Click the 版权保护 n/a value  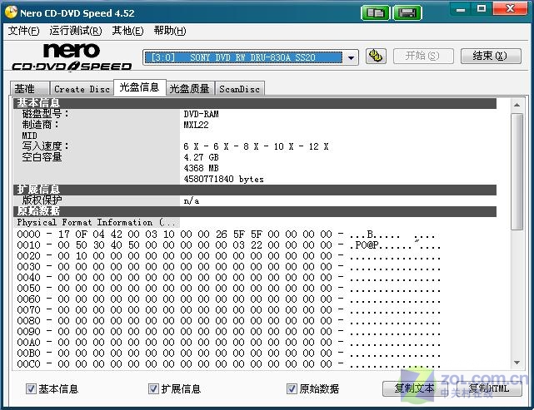click(x=192, y=201)
